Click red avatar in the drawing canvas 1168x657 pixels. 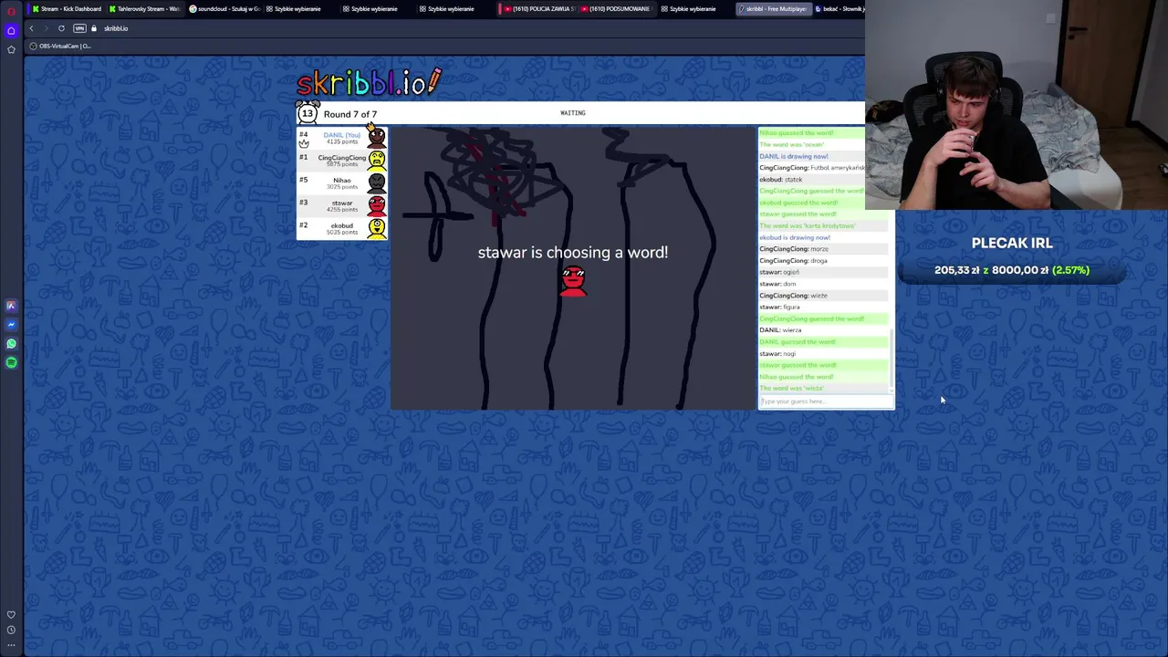tap(573, 280)
